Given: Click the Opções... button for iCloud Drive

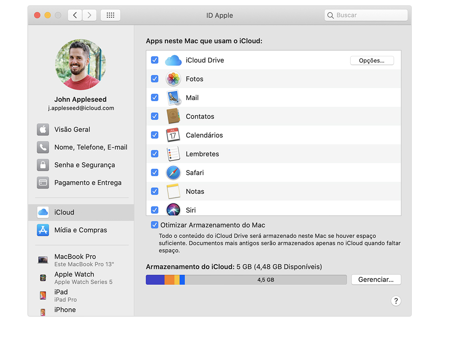Looking at the screenshot, I should pyautogui.click(x=372, y=60).
